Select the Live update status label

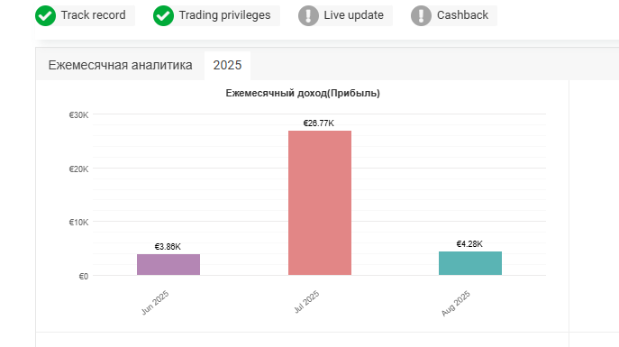354,15
